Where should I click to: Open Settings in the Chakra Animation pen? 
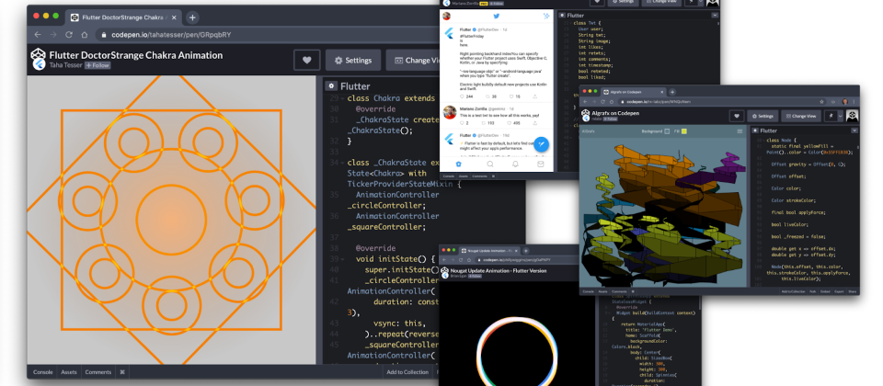pos(353,61)
